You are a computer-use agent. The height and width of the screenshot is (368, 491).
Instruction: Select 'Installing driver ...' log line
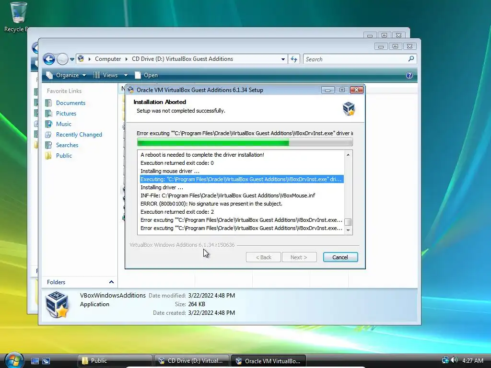(x=162, y=187)
